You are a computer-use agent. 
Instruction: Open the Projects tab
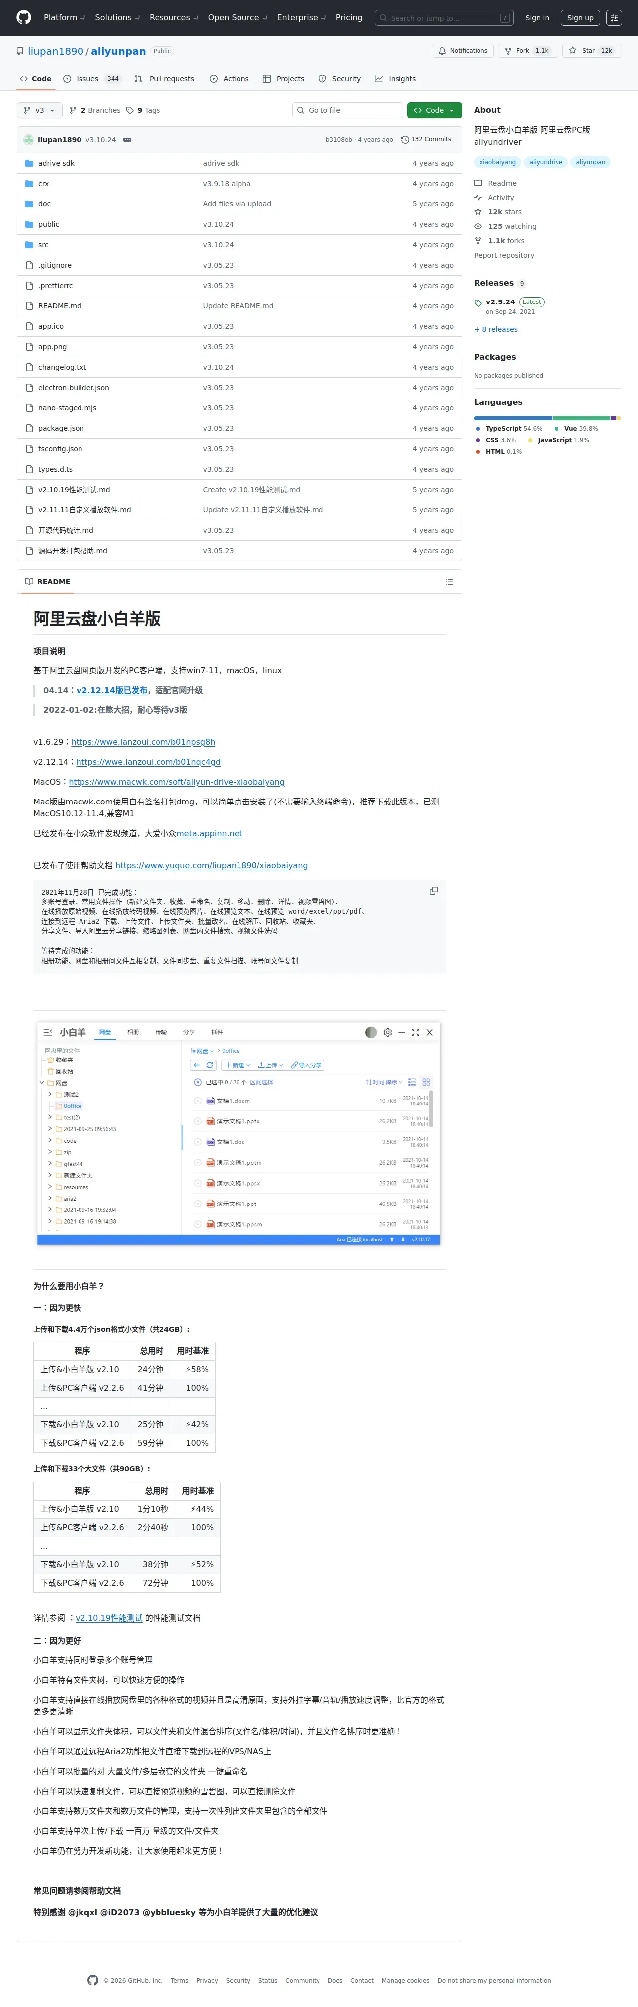283,79
